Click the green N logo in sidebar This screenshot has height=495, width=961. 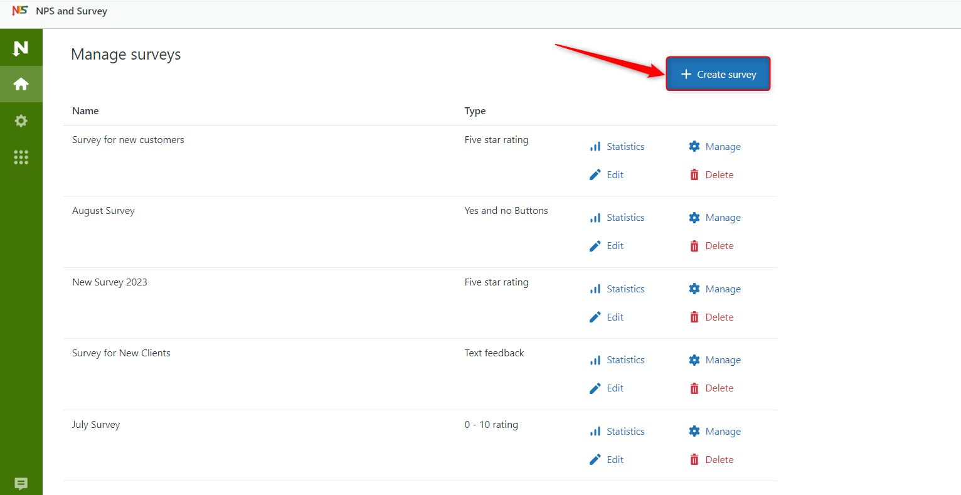pyautogui.click(x=21, y=47)
